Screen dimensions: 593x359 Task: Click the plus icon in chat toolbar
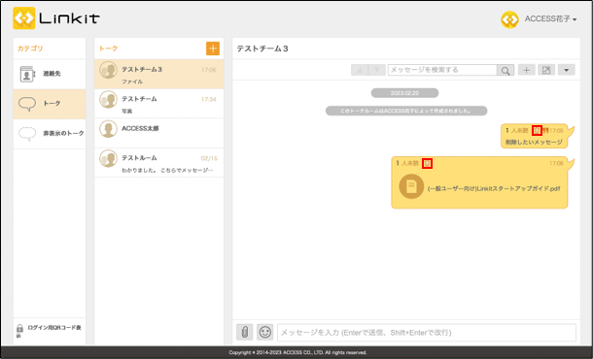pos(527,70)
